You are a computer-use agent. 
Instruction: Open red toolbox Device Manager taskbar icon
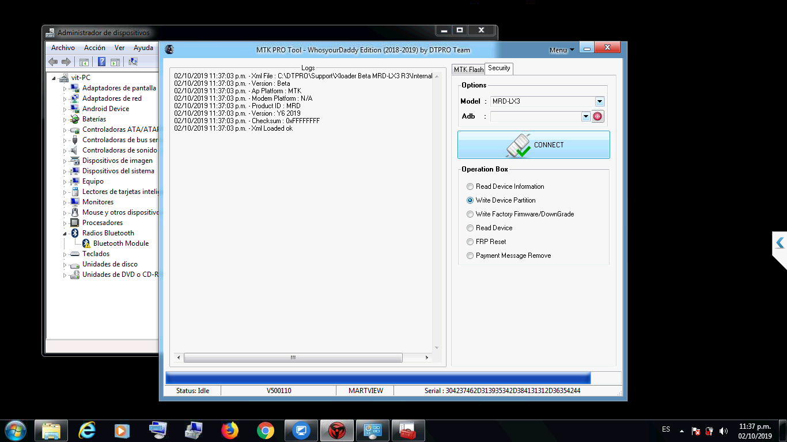point(408,430)
